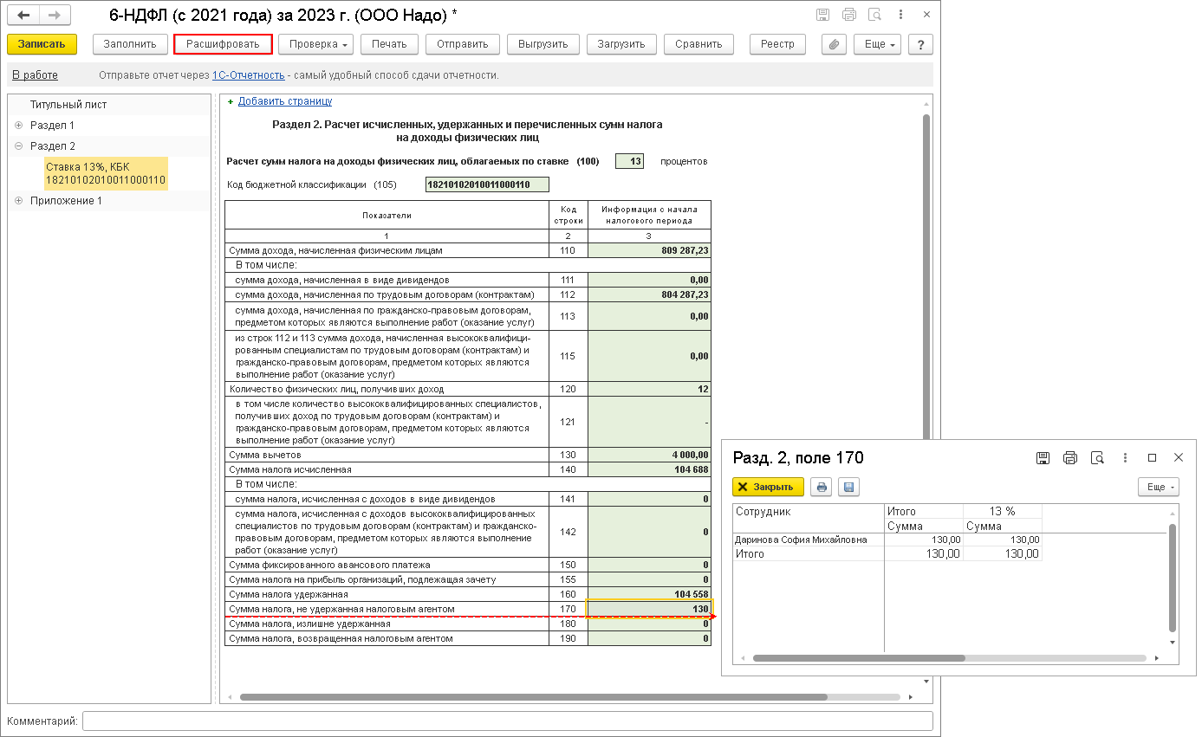This screenshot has height=737, width=1202.
Task: Click Даринова София Михайловна row
Action: (887, 540)
